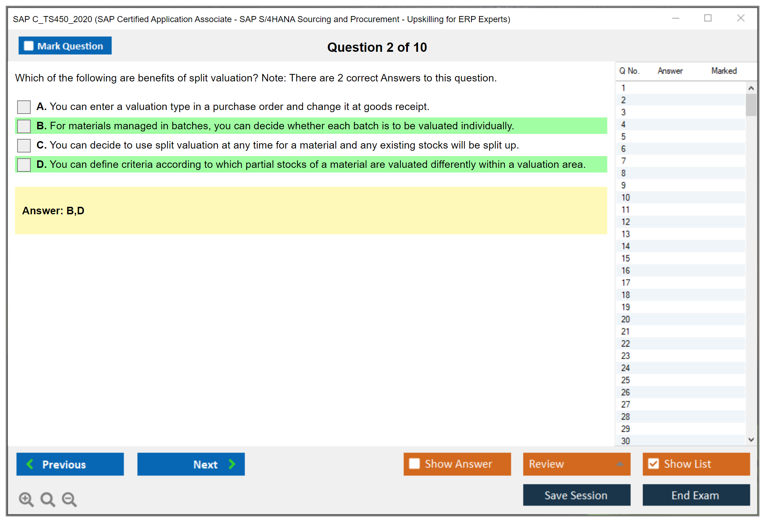This screenshot has width=768, height=525.
Task: Click the zoom out magnifier icon
Action: 69,499
